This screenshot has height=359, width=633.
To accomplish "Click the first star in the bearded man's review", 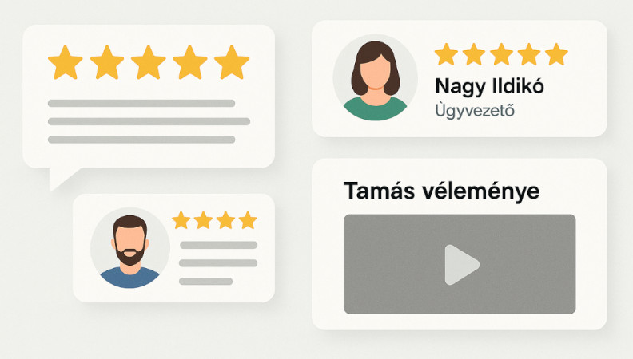I will [x=181, y=220].
